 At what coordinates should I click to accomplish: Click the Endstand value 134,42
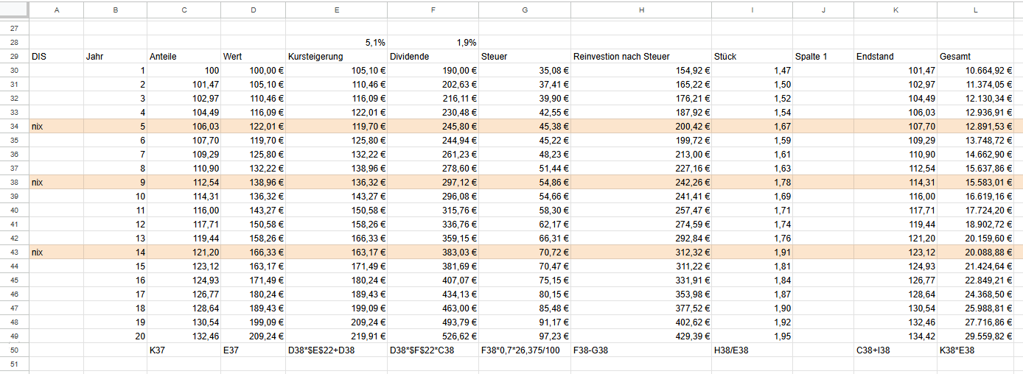pos(895,336)
